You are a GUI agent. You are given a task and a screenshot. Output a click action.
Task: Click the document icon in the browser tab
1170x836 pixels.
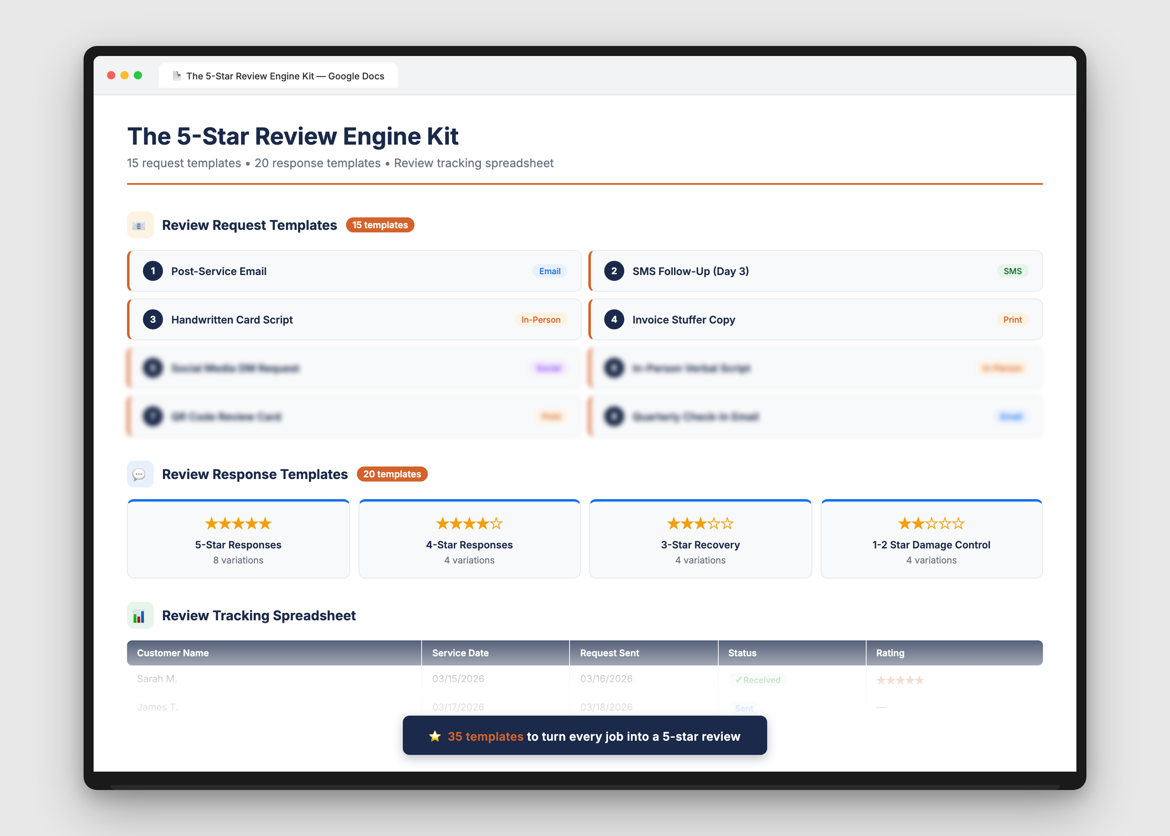click(x=176, y=75)
